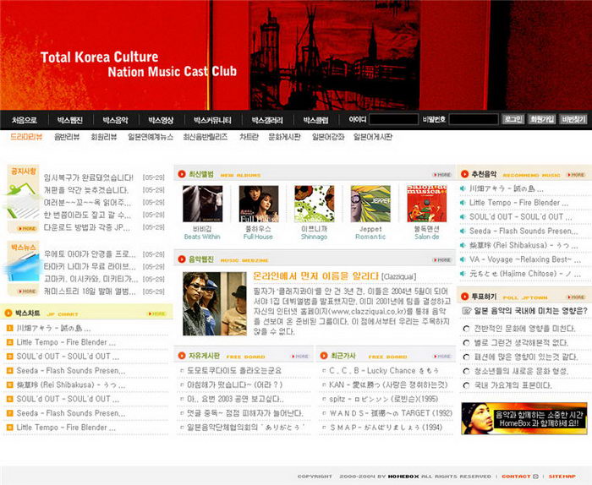Switch to the 일본어강좌 submenu tab
The width and height of the screenshot is (592, 485).
pos(327,137)
